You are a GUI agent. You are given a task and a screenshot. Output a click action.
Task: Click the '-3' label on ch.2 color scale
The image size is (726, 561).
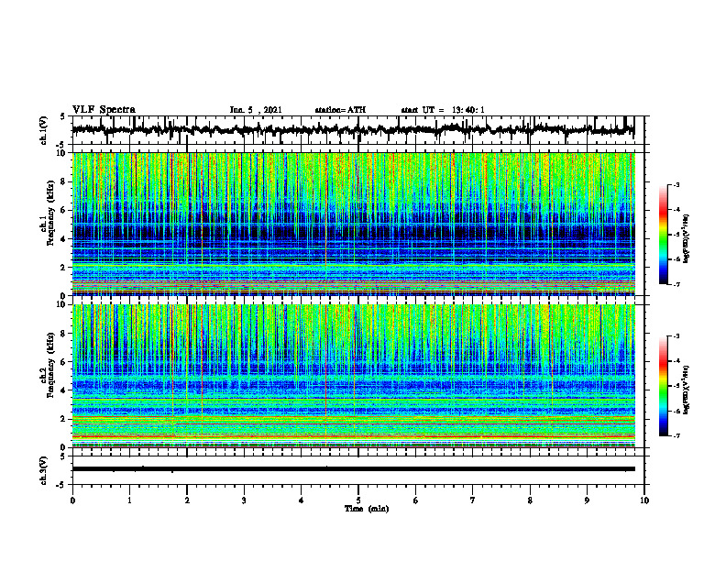(x=676, y=336)
